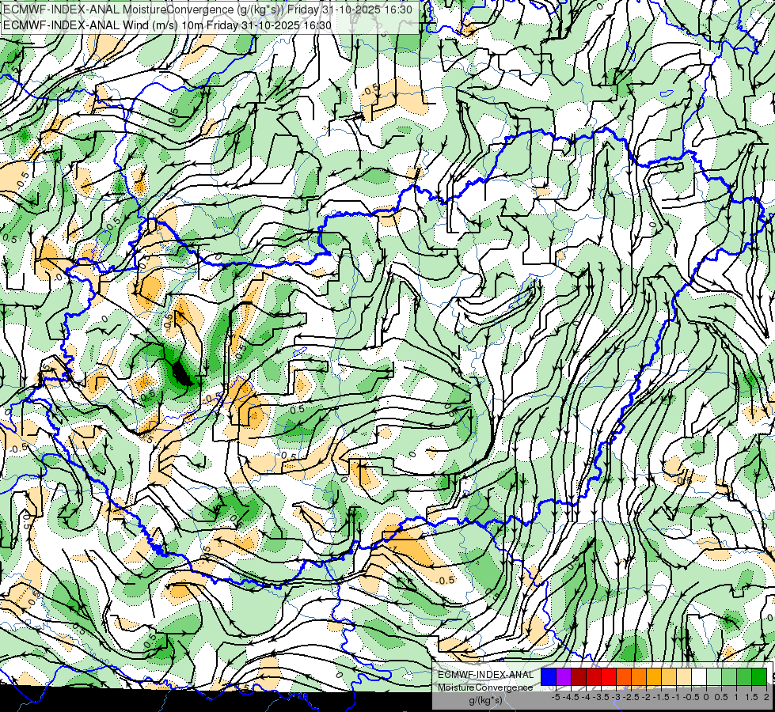Pick the light green swatch between 0.5 and 1
The image size is (775, 712).
(729, 677)
